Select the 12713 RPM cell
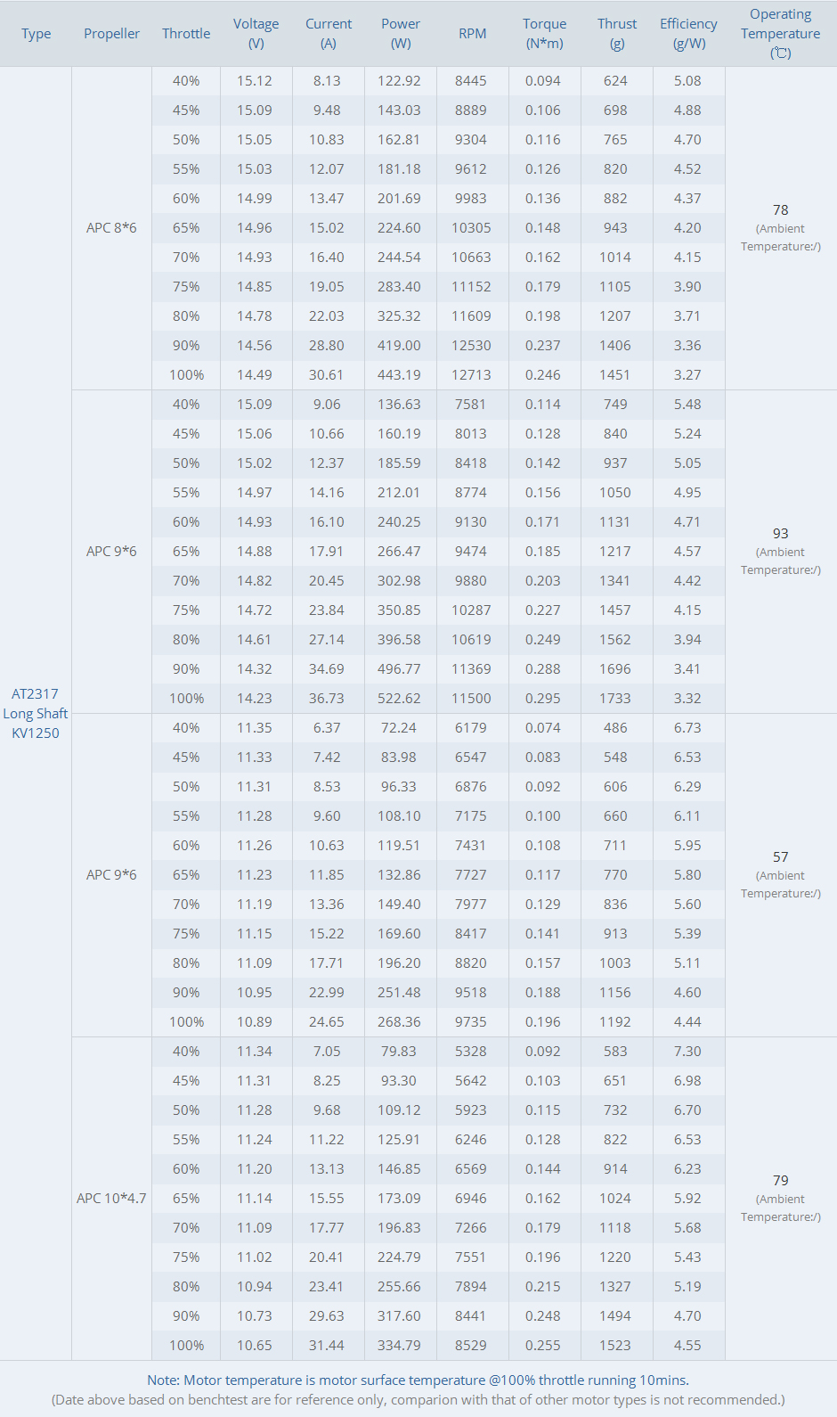The image size is (837, 1417). click(x=471, y=375)
